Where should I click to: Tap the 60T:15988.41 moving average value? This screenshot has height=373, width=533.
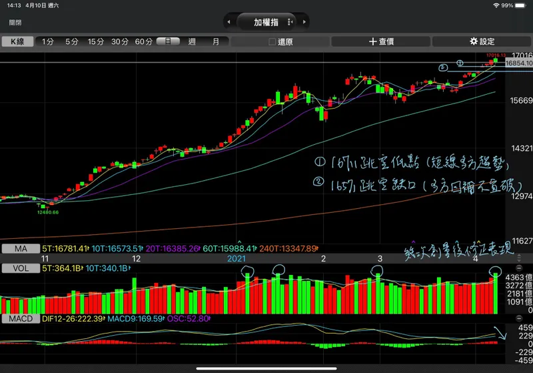tap(229, 249)
